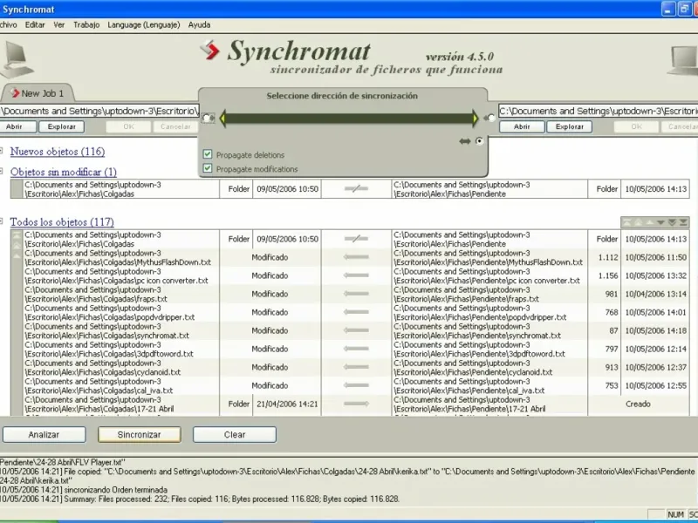
Task: Select the bidirectional sync radio button
Action: pyautogui.click(x=479, y=141)
